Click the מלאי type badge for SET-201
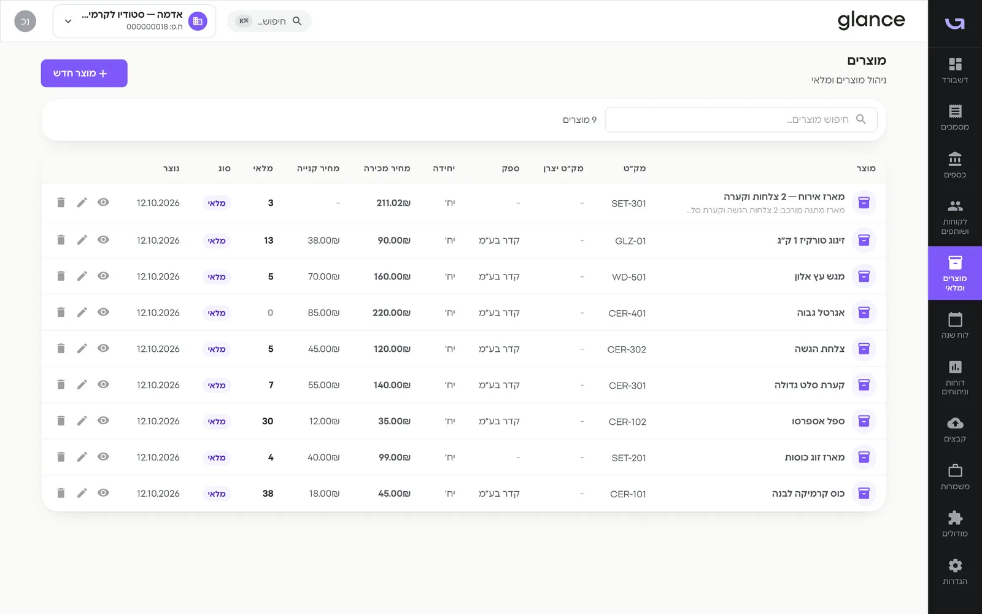 click(217, 457)
